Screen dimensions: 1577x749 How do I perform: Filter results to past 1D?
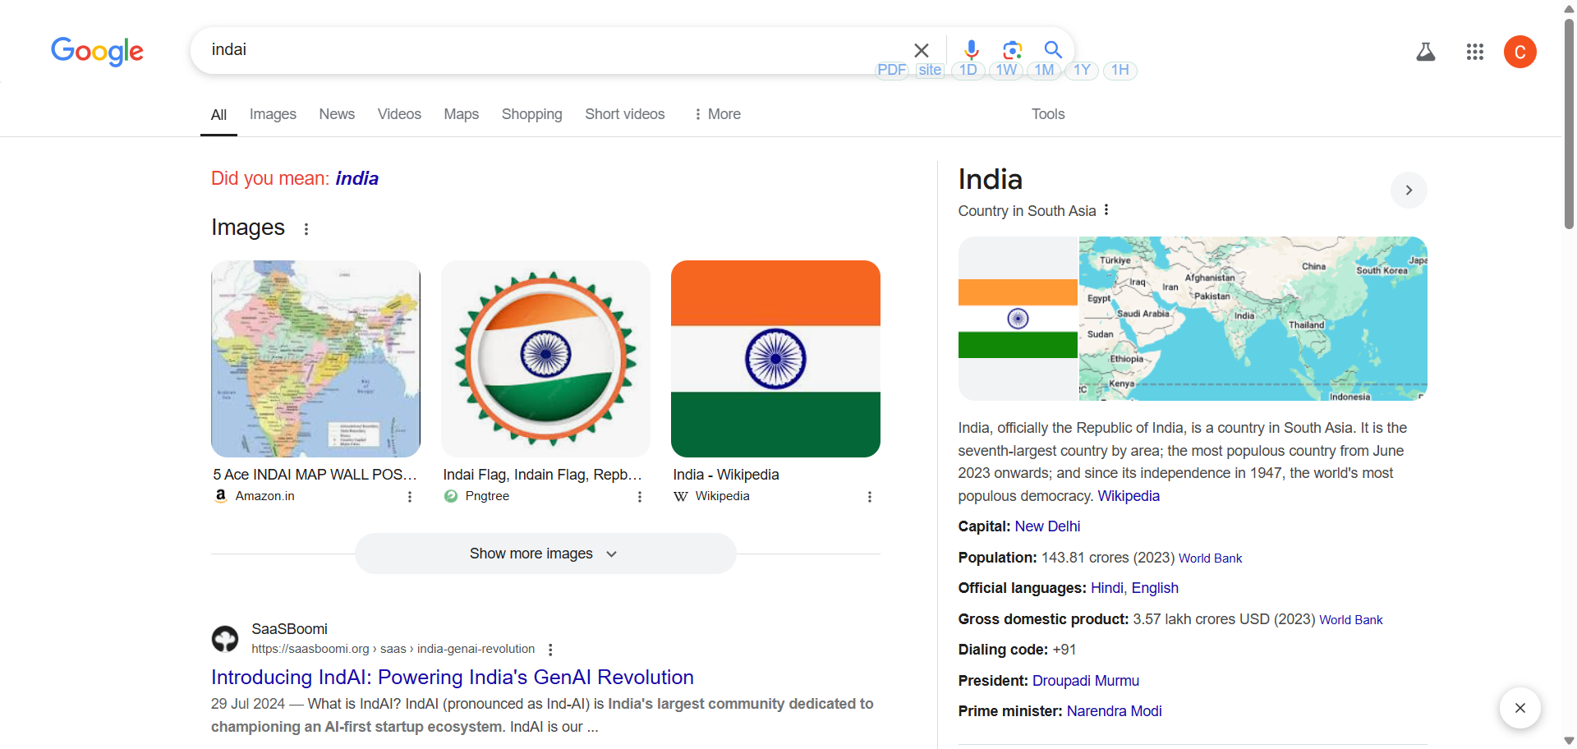click(x=968, y=70)
